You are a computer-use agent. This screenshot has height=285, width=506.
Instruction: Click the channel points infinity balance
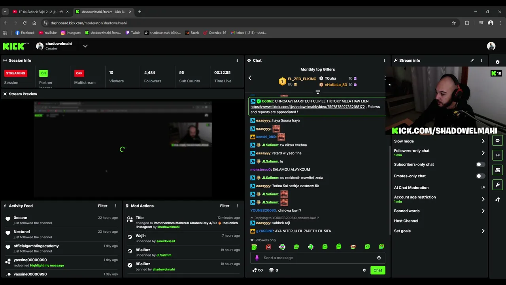coord(257,270)
